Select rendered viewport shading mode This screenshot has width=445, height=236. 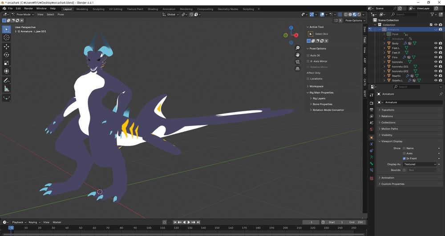point(359,15)
